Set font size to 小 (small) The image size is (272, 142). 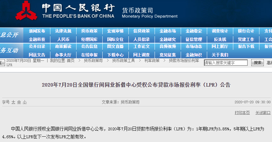[x=25, y=102]
